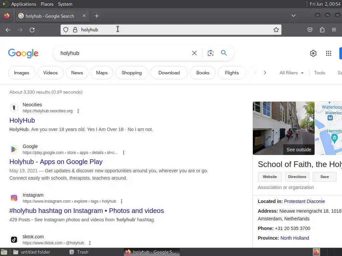The width and height of the screenshot is (342, 256).
Task: Open the North Holland link
Action: (x=295, y=238)
